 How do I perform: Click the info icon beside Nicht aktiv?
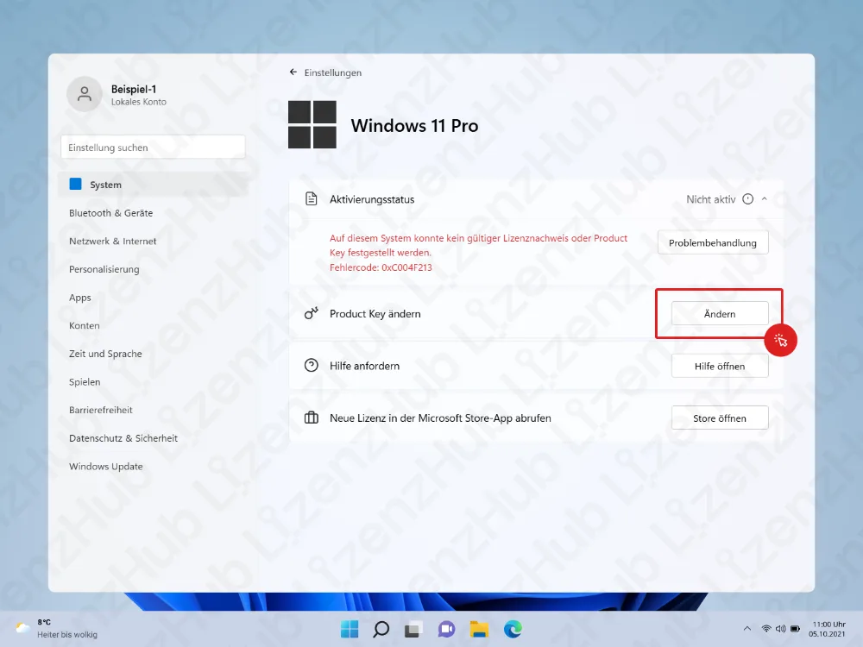(x=747, y=199)
